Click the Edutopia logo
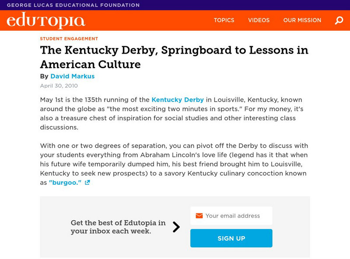 46,20
